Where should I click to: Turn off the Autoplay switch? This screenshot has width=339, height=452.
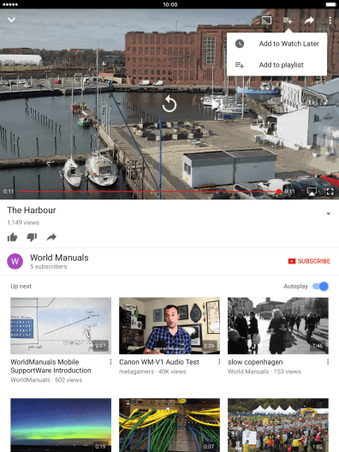(x=320, y=286)
